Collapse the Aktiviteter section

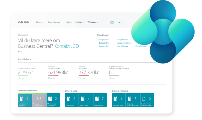(25, 59)
